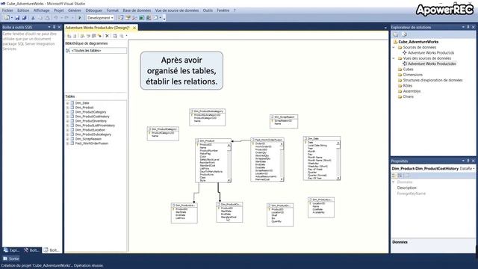Click the Save All icon in main toolbar

[24, 18]
